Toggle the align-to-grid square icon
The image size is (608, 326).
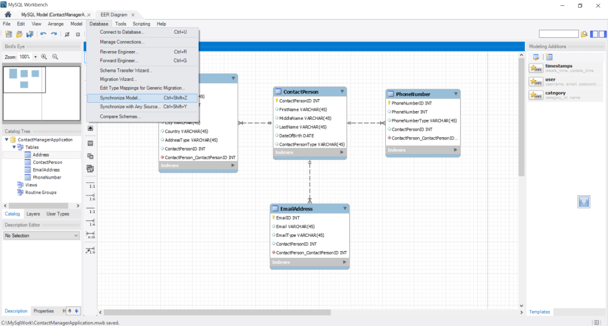(x=78, y=34)
